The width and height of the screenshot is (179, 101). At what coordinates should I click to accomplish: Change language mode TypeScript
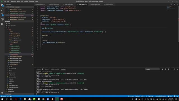click(x=151, y=96)
